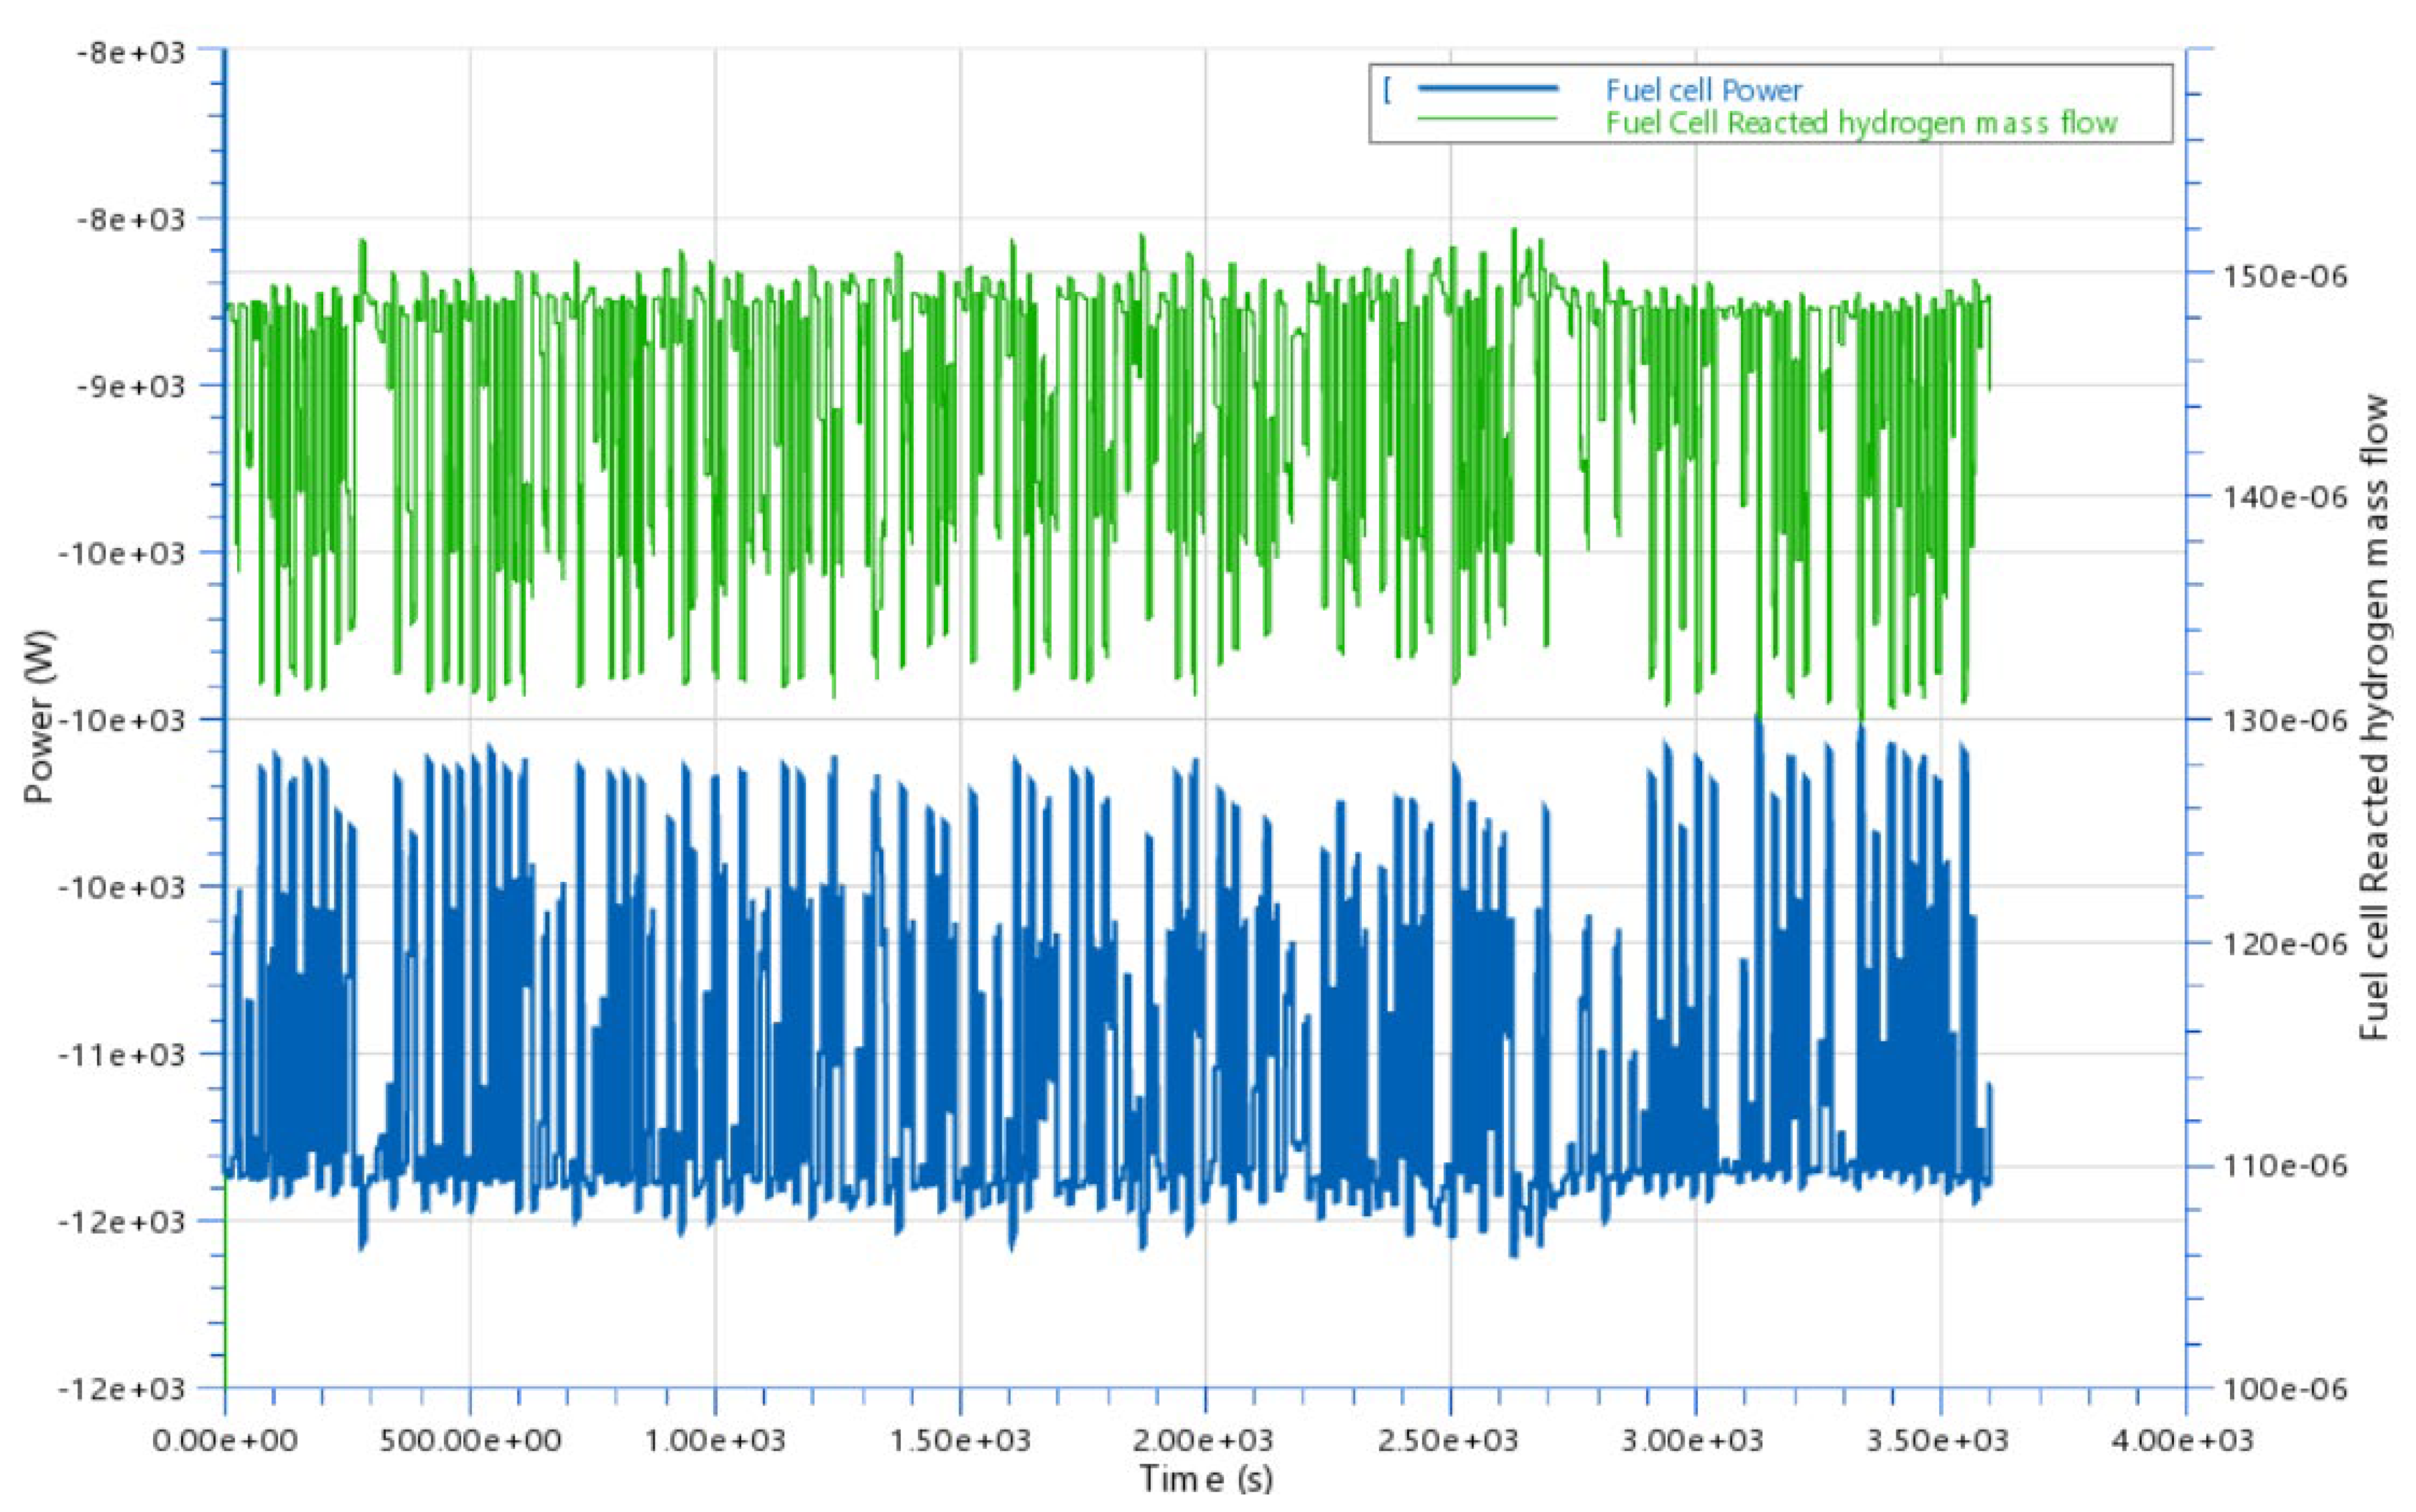Click the 2.00e+03 time tick label
Image resolution: width=2416 pixels, height=1512 pixels.
point(1205,1440)
